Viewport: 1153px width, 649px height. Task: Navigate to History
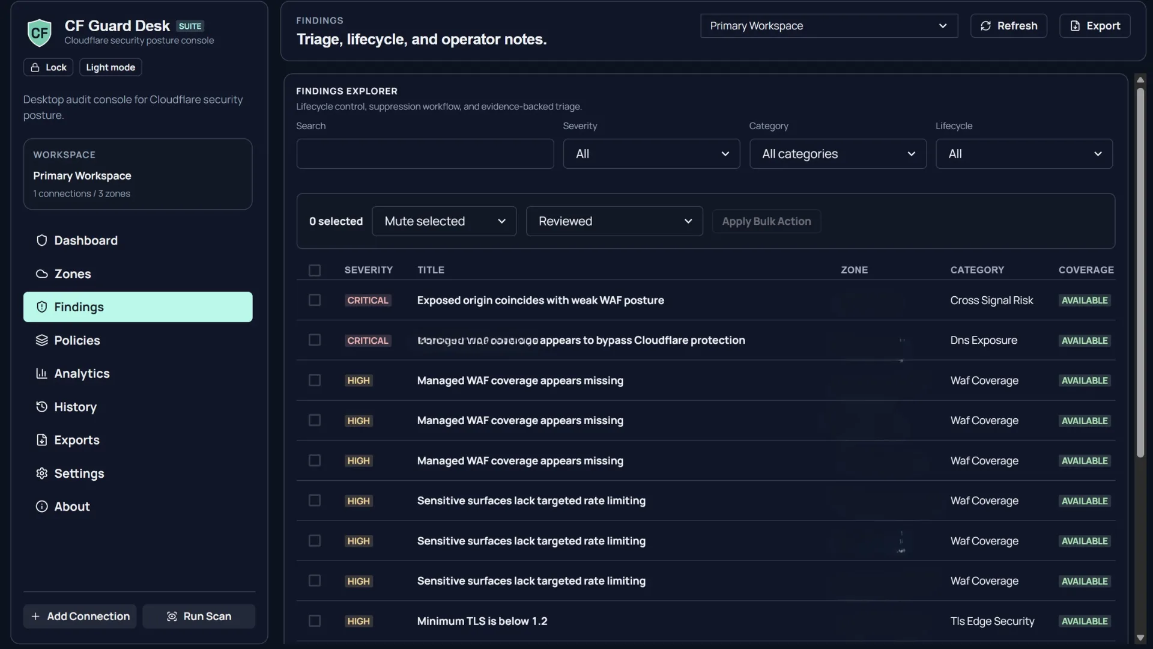point(138,407)
